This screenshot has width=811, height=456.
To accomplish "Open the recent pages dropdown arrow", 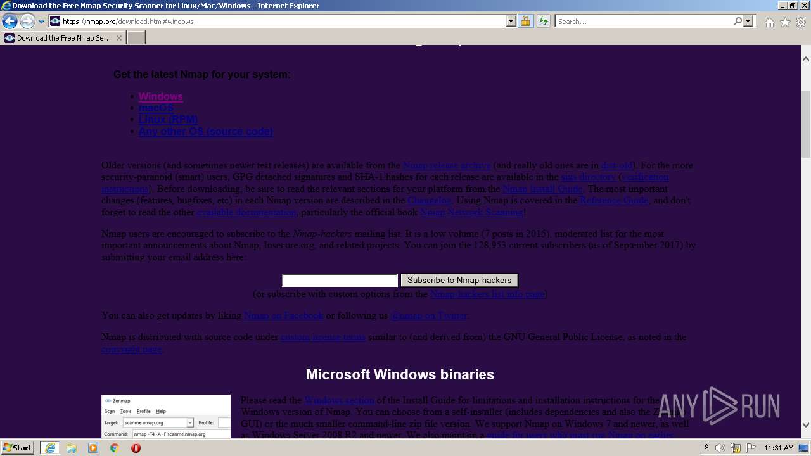I will (42, 22).
